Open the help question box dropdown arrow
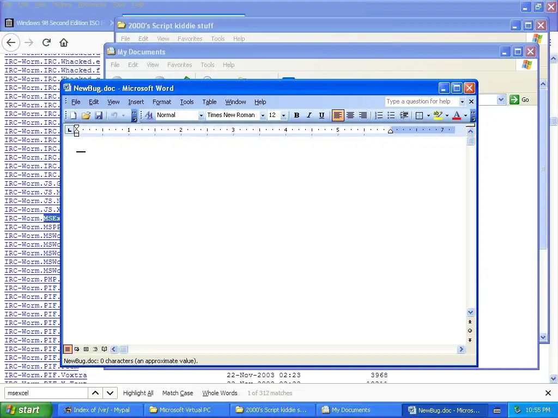558x418 pixels. pyautogui.click(x=462, y=102)
